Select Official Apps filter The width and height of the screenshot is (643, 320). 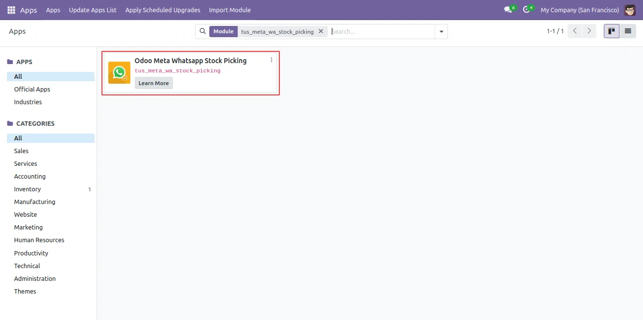tap(50, 89)
